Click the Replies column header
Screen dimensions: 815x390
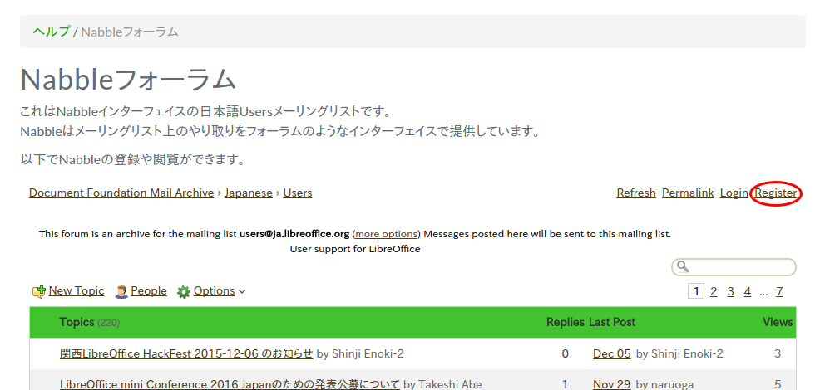565,322
